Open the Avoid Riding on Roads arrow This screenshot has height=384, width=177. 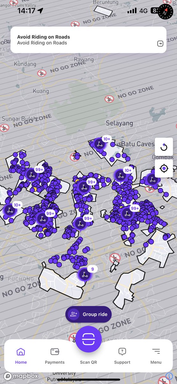(x=160, y=44)
